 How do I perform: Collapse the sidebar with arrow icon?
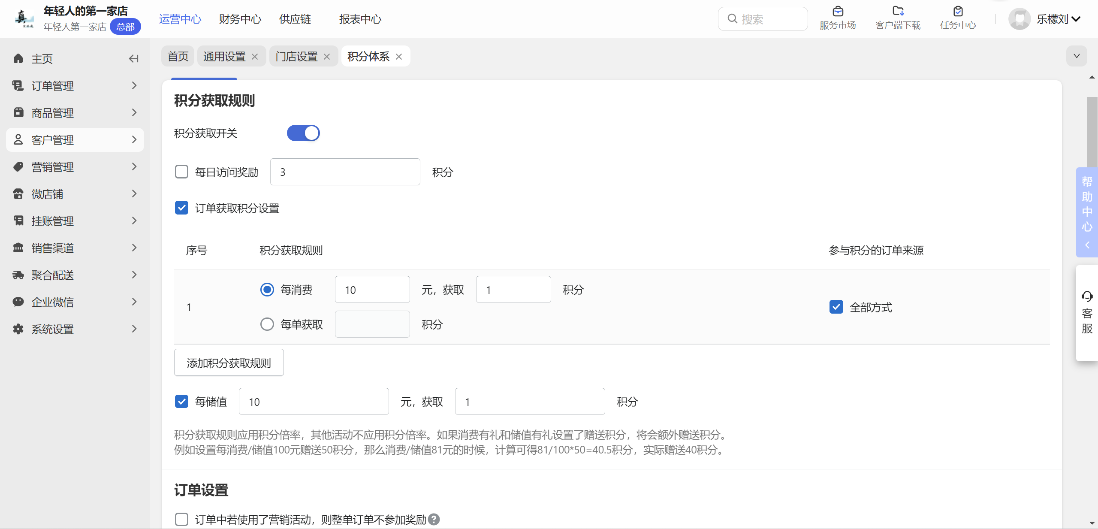(x=134, y=59)
